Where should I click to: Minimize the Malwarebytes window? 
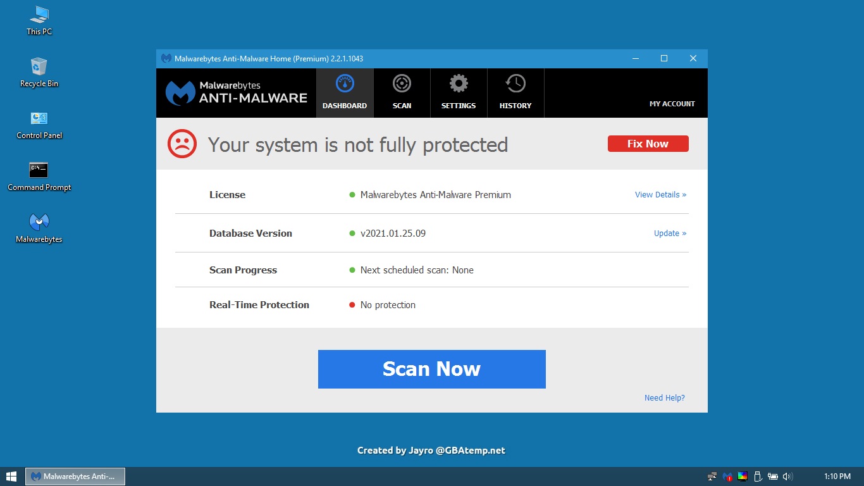[635, 59]
